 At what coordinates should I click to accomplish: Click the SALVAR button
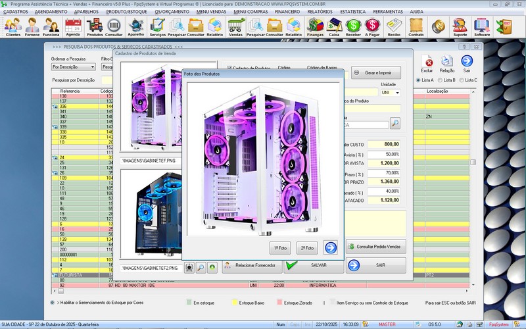pos(314,265)
